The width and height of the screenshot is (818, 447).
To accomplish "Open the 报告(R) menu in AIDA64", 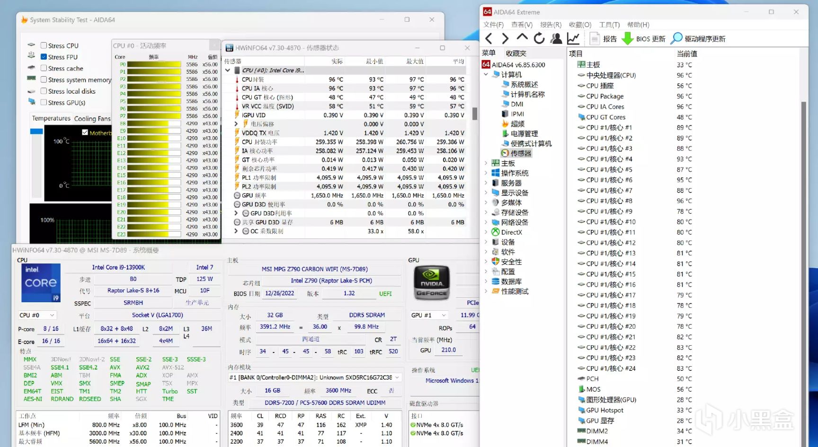I will click(551, 25).
